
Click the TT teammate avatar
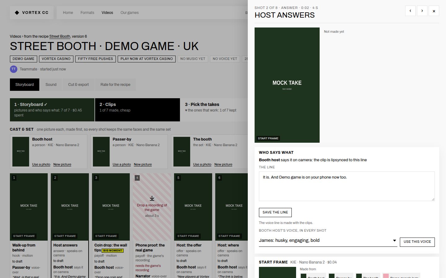coord(14,69)
